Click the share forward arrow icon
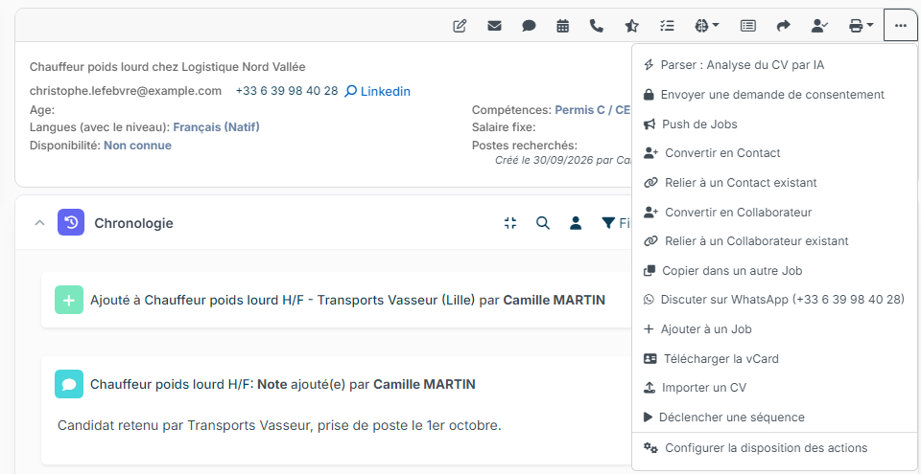The height and width of the screenshot is (474, 921). coord(784,26)
